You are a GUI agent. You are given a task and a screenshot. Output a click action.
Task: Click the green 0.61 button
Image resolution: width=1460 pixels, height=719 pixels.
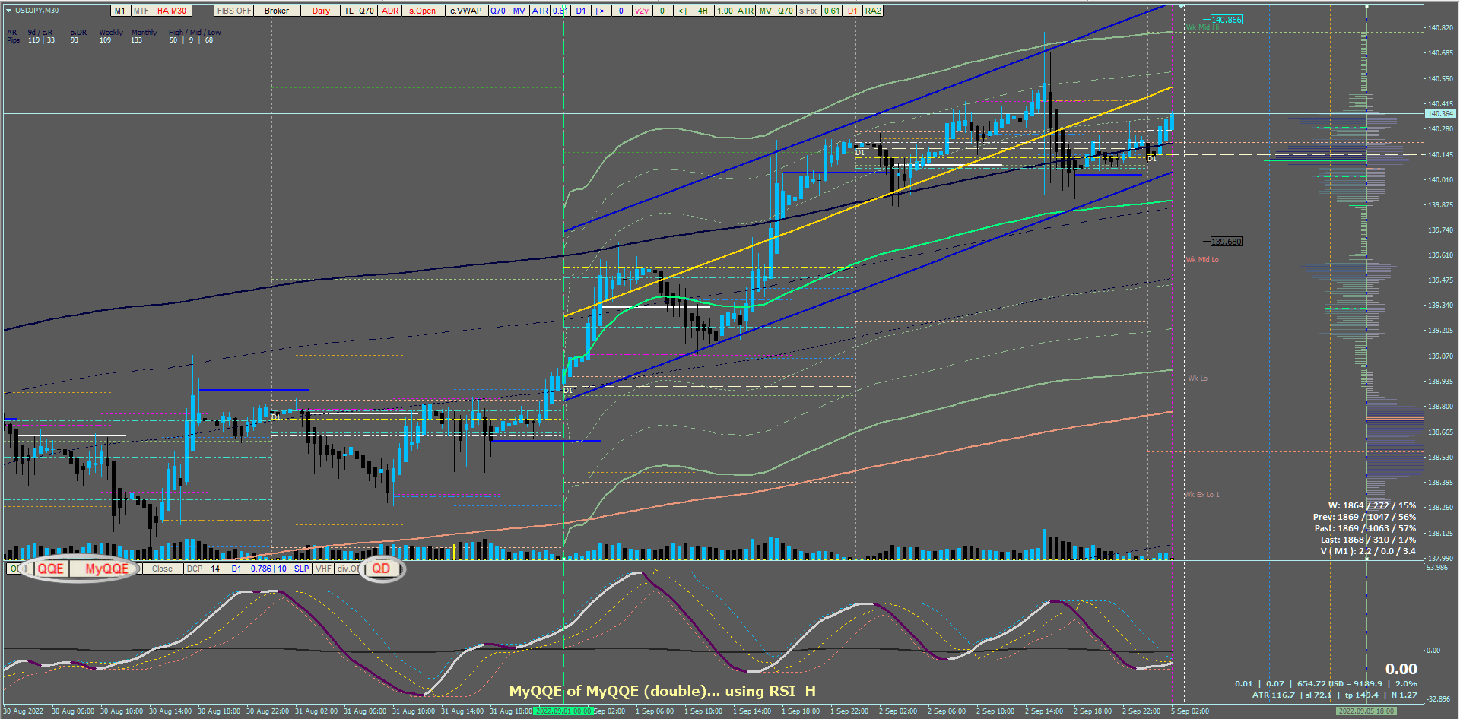coord(832,11)
